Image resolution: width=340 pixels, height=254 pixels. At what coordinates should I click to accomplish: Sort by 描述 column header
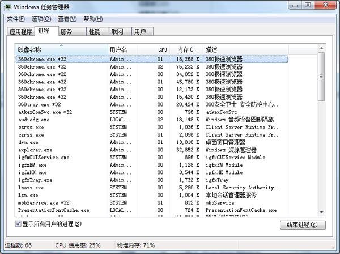pos(245,50)
